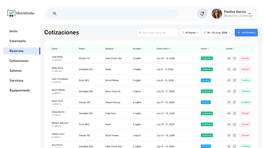Edit Olivia Martin's reservation via pencil icon
The width and height of the screenshot is (264, 148).
pyautogui.click(x=234, y=113)
